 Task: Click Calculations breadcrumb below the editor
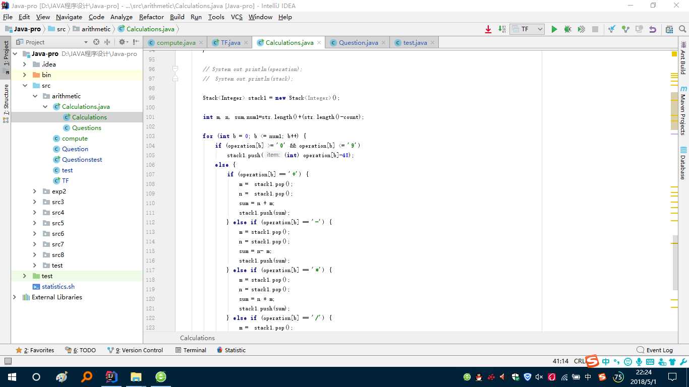pos(197,338)
